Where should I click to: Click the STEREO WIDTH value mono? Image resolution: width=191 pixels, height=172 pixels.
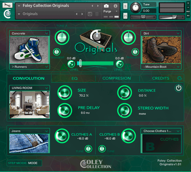tap(142, 114)
